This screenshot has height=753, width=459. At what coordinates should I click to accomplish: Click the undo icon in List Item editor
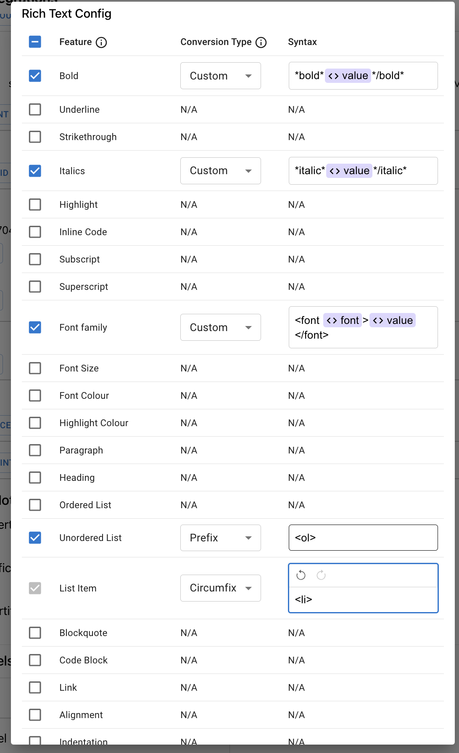coord(301,575)
